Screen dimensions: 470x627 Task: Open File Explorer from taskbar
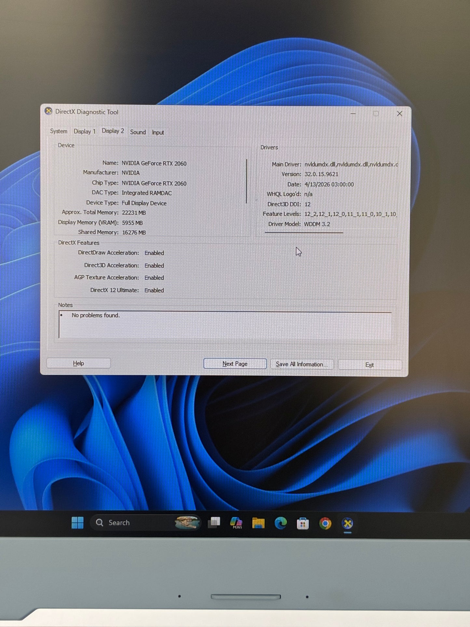tap(258, 523)
